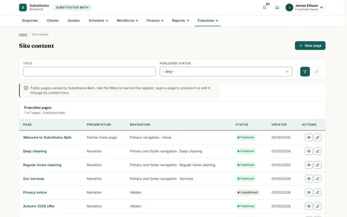The width and height of the screenshot is (347, 217).
Task: Open the Reports dropdown menu
Action: coord(180,21)
